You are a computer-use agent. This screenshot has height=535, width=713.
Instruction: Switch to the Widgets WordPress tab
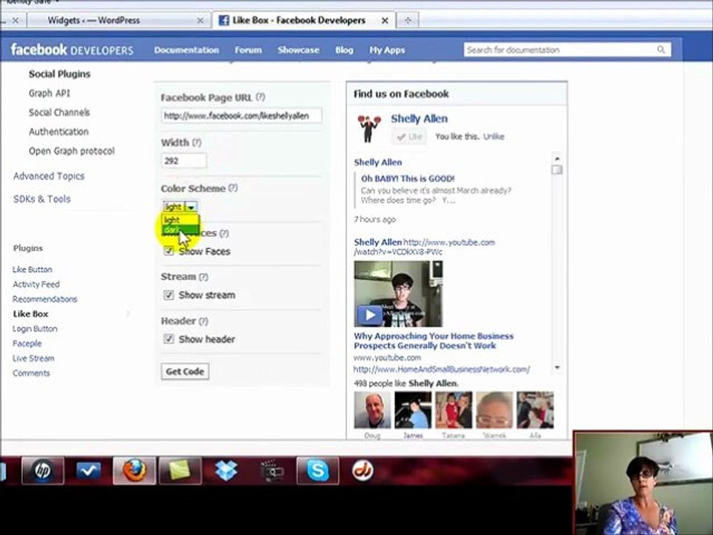pyautogui.click(x=119, y=21)
